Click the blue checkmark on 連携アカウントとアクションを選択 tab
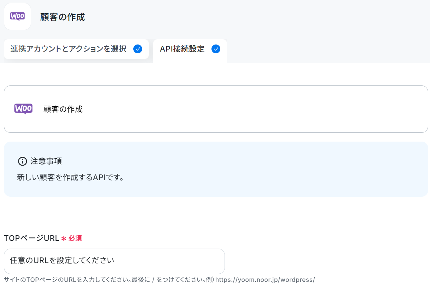The height and width of the screenshot is (285, 430). coord(138,49)
